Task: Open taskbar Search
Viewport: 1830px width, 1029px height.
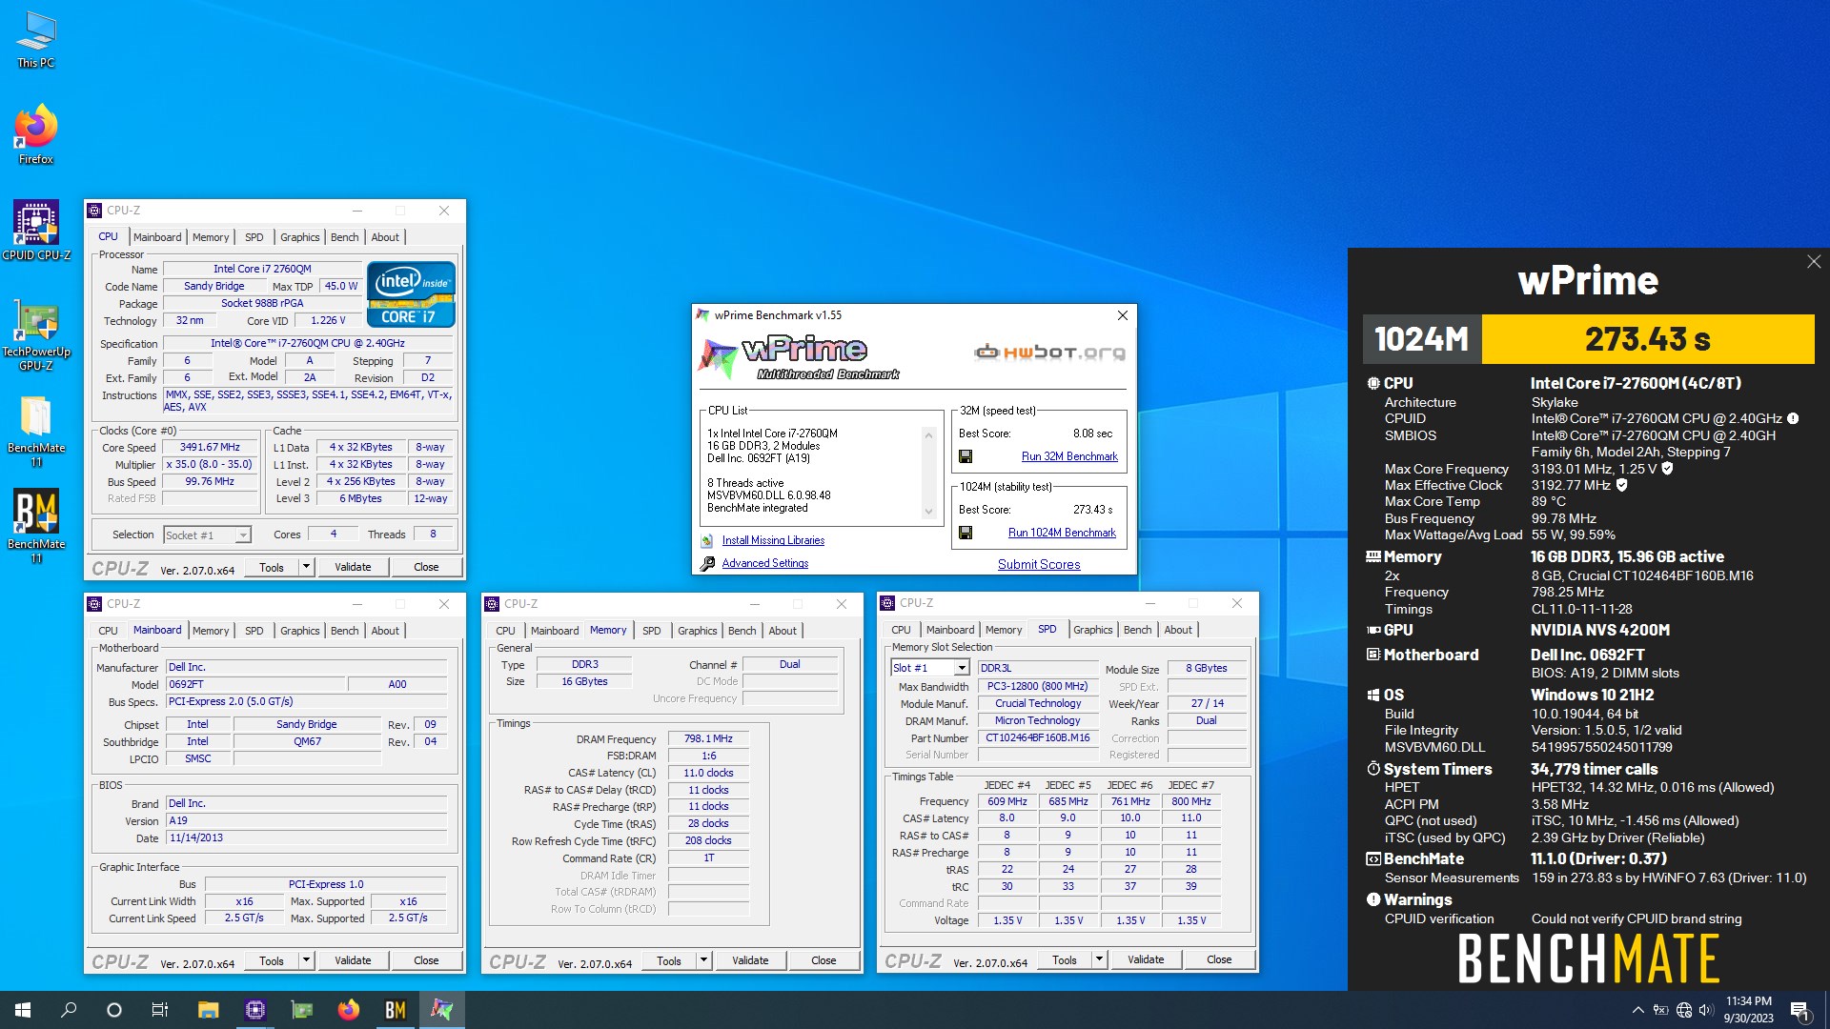Action: [69, 1010]
